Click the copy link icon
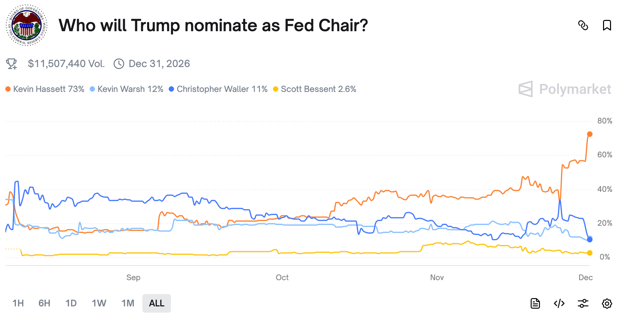 tap(583, 25)
